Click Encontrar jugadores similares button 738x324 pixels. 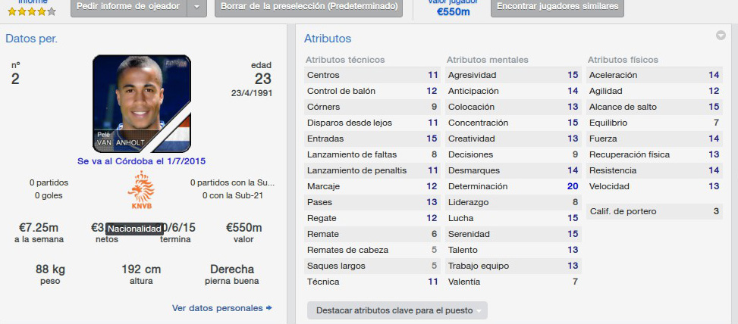pos(557,7)
